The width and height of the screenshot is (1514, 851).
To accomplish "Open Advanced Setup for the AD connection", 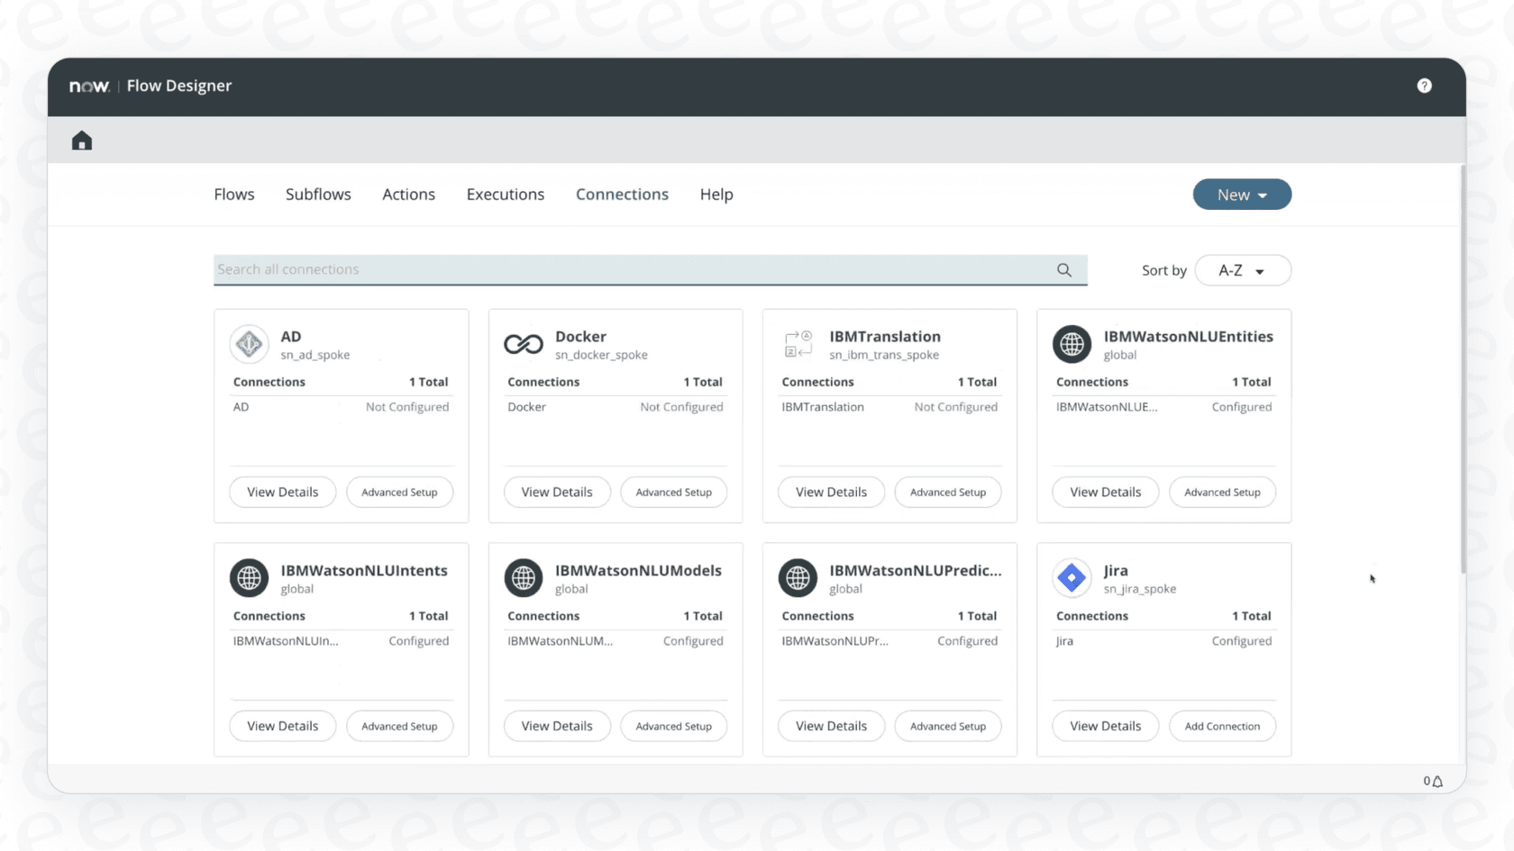I will pos(399,492).
